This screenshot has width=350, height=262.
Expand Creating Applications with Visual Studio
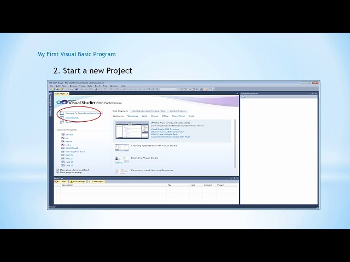tap(154, 146)
